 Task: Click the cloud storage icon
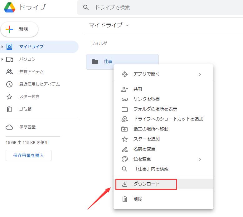coord(9,127)
